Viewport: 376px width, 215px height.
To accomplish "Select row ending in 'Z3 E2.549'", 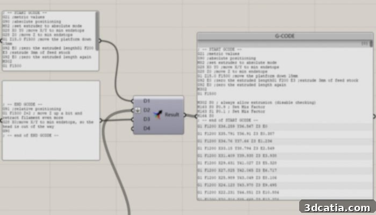I will pyautogui.click(x=285, y=148).
